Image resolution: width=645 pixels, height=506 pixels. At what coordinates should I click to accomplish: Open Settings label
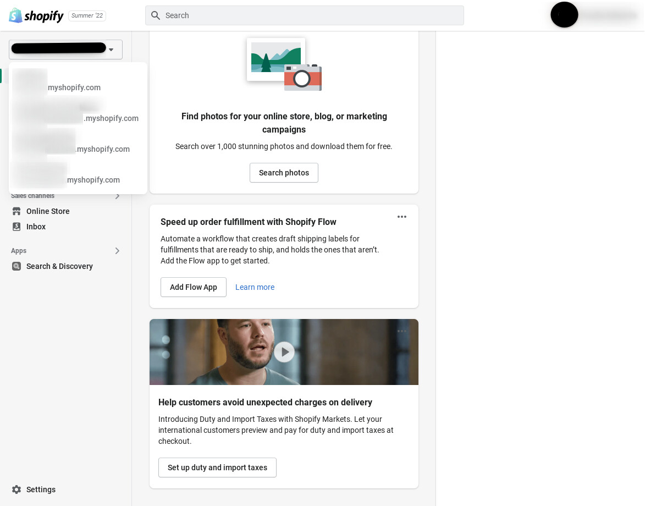pos(41,490)
